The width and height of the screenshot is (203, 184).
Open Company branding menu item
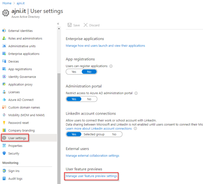[x=21, y=130]
